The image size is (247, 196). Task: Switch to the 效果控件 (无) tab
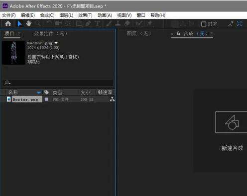point(51,34)
